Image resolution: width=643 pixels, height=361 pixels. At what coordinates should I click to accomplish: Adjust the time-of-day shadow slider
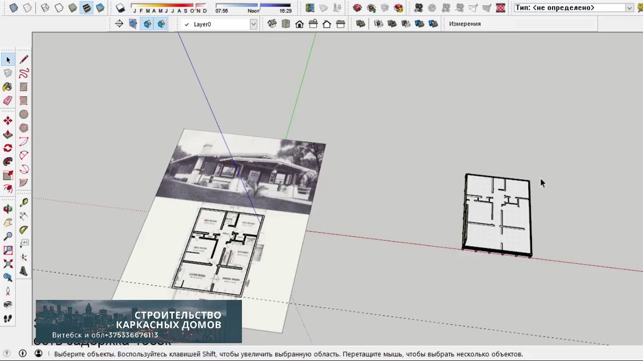pyautogui.click(x=253, y=7)
